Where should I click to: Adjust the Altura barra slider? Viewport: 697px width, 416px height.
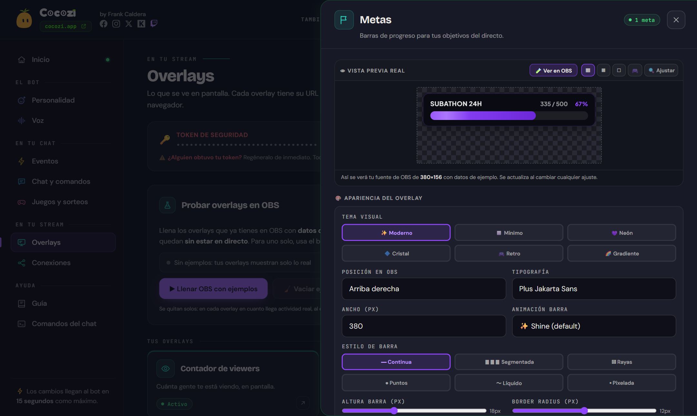(414, 411)
